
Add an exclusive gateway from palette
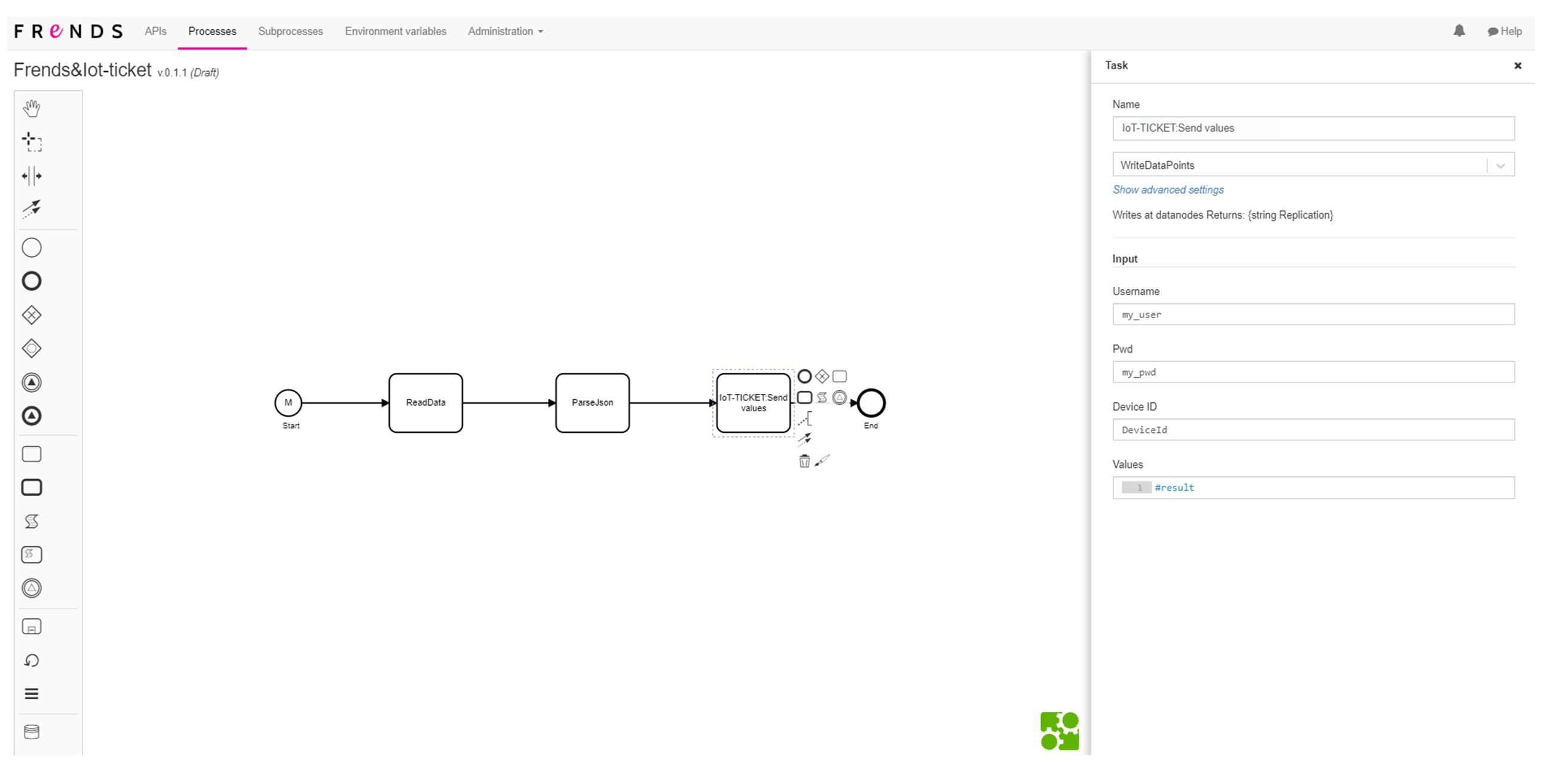click(x=32, y=315)
